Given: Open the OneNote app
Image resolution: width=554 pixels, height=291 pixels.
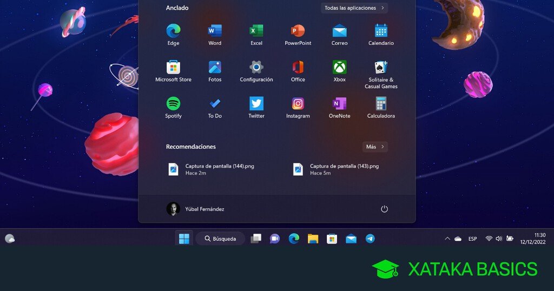Looking at the screenshot, I should [x=340, y=108].
